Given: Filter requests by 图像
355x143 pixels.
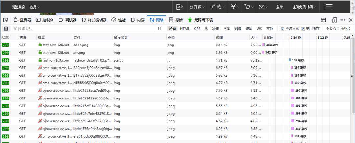Looking at the screenshot, I should (x=238, y=29).
